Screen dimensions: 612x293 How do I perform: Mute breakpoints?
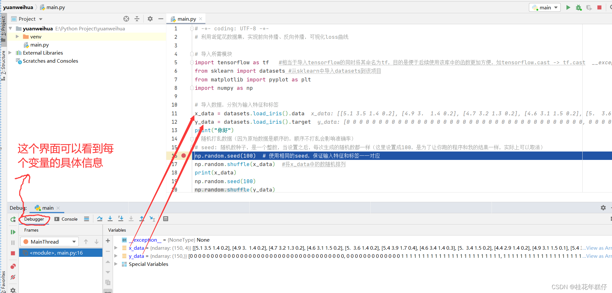pos(13,277)
